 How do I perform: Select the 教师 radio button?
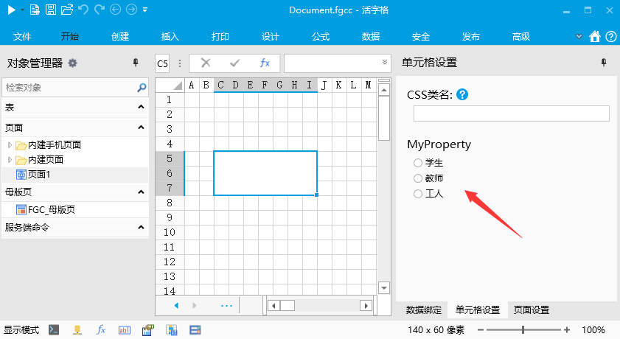pos(418,178)
